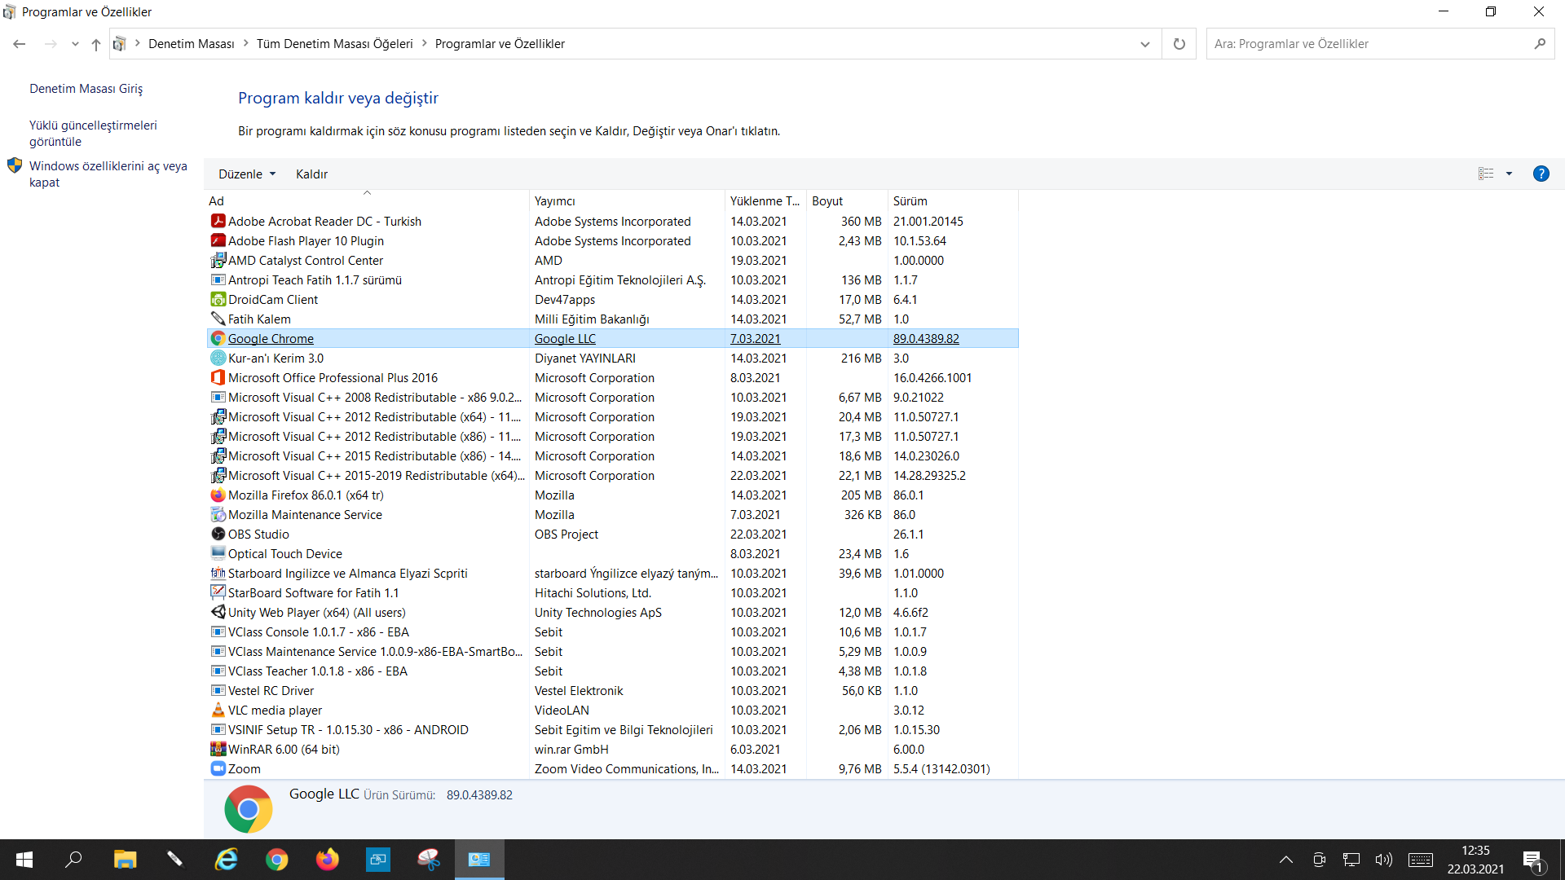Click the WinRAR 6.00 icon
The width and height of the screenshot is (1565, 880).
point(218,749)
